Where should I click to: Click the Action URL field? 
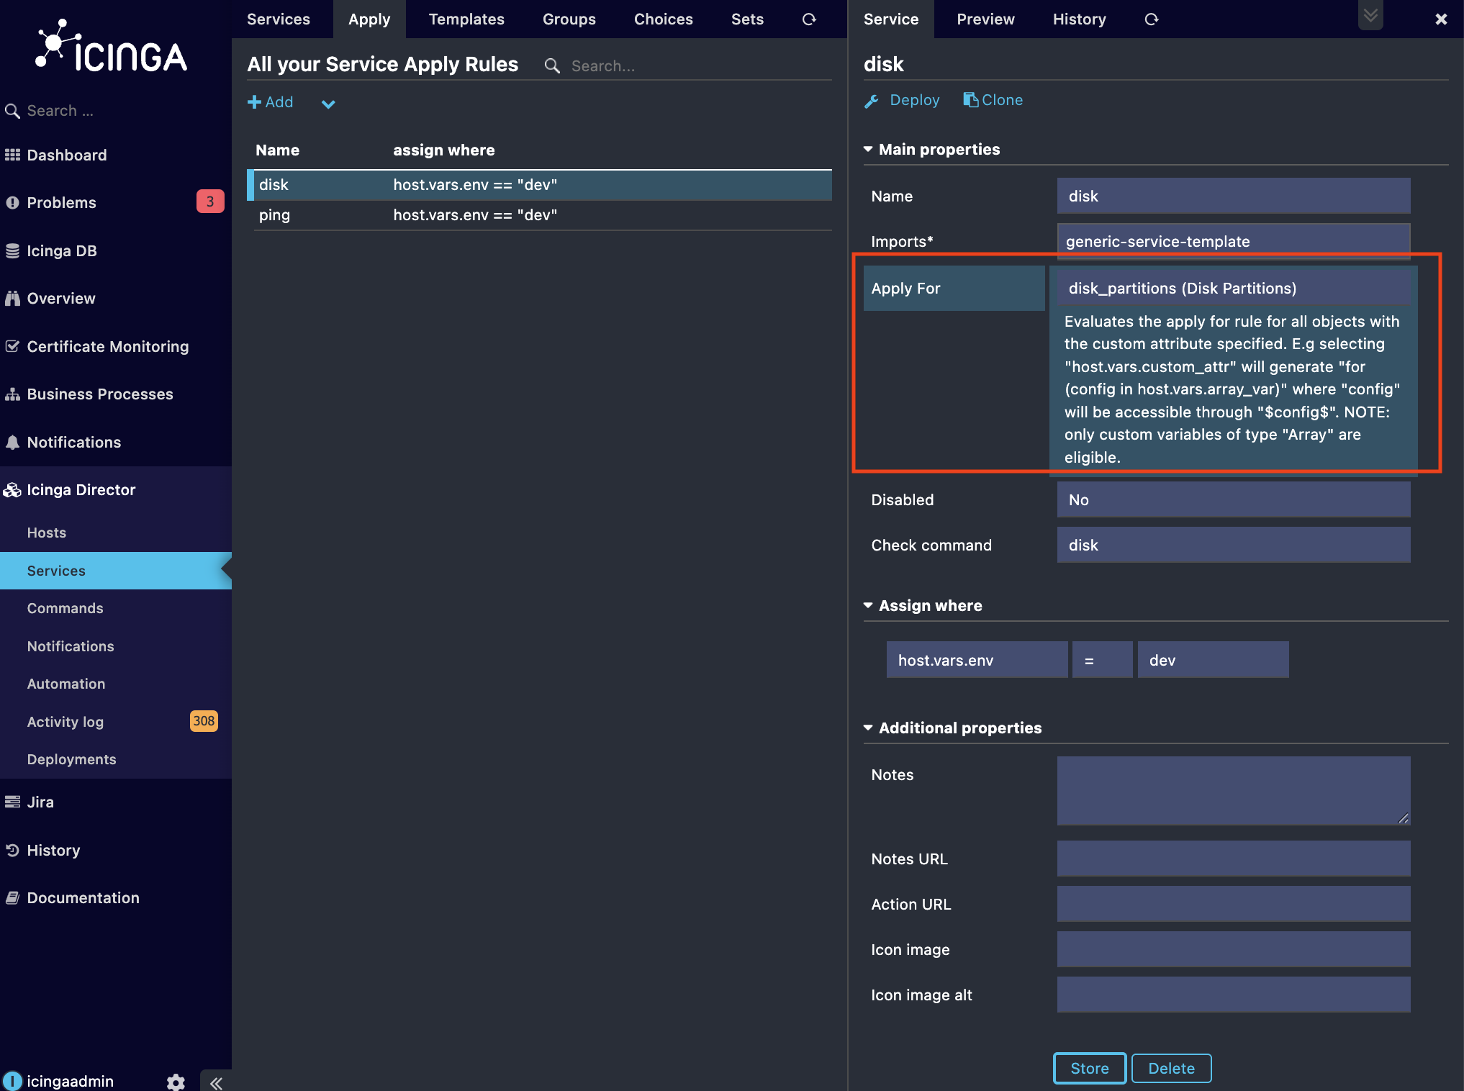click(x=1234, y=904)
